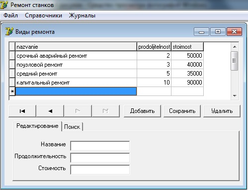Select the duration cell with value 3
248x190 pixels.
(154, 65)
